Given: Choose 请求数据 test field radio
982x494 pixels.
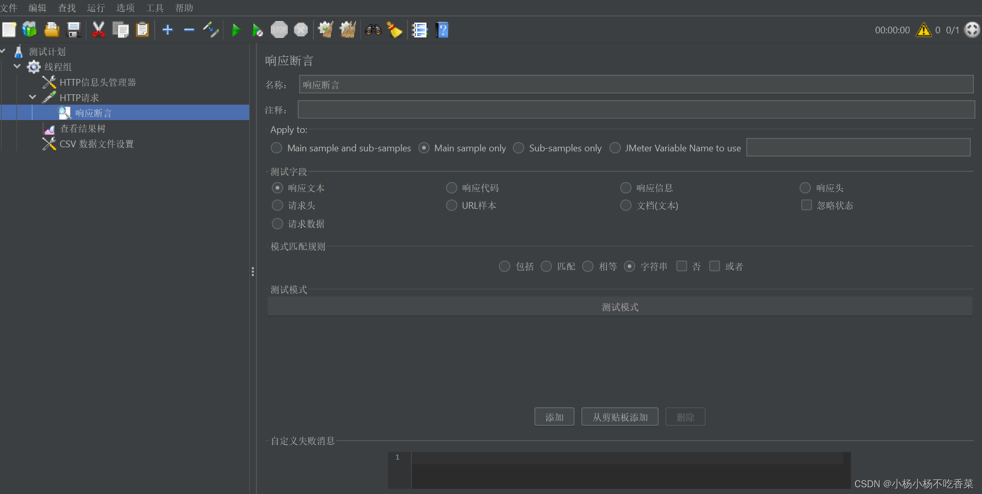Looking at the screenshot, I should 277,224.
